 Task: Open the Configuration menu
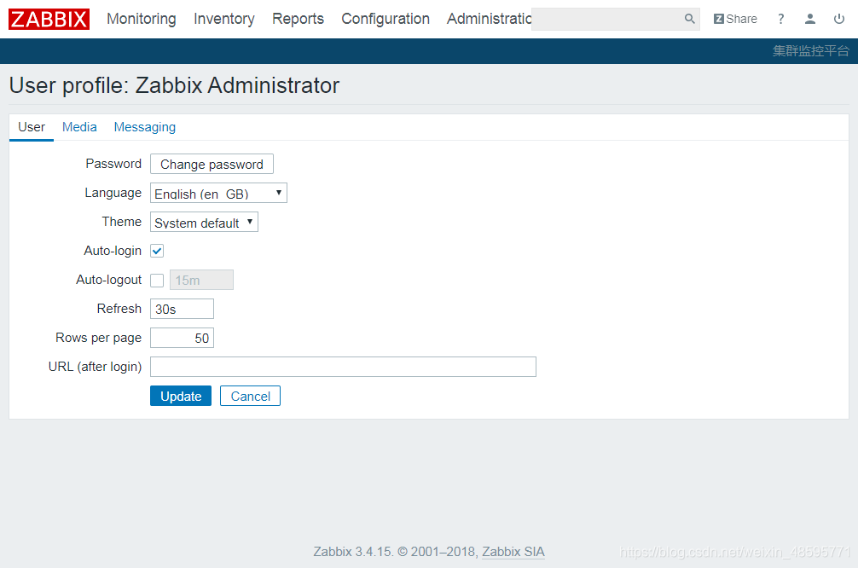[x=386, y=19]
